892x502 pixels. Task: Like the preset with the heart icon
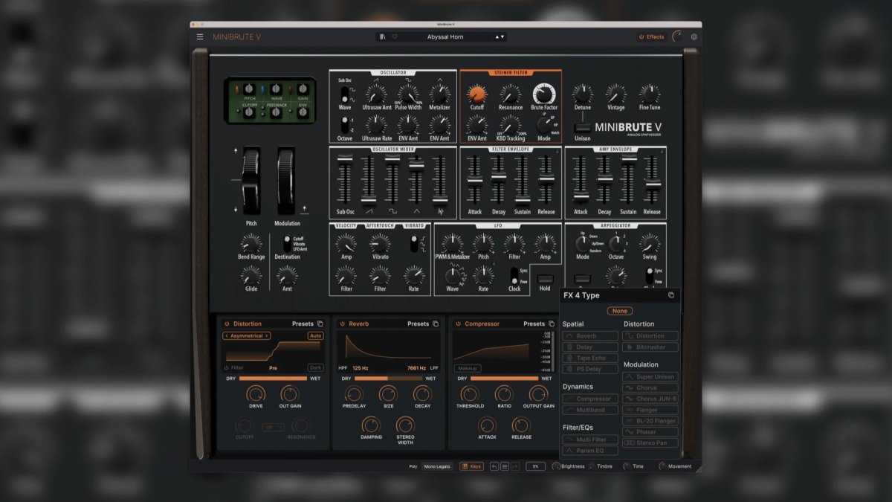coord(395,36)
